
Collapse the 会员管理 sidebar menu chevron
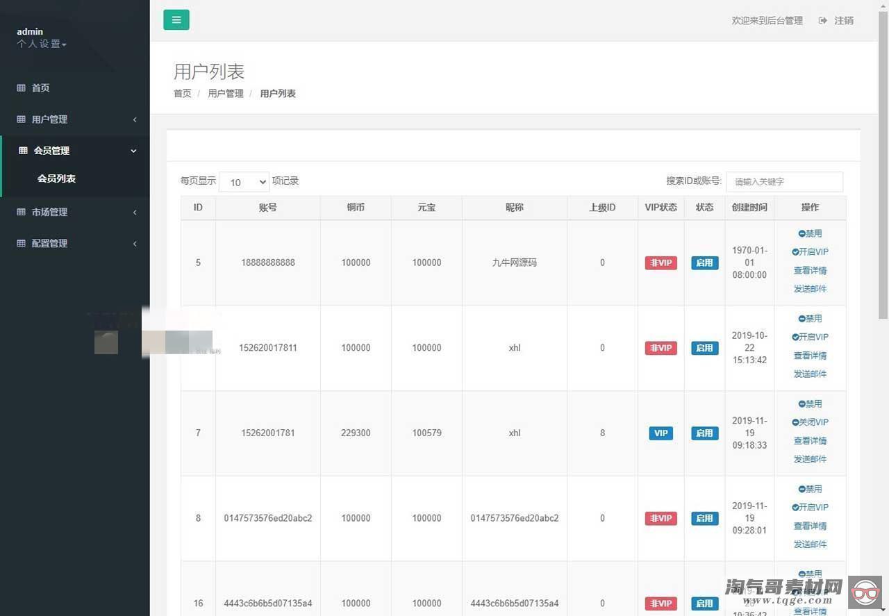coord(134,151)
